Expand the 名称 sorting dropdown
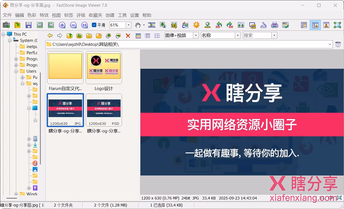Image resolution: width=344 pixels, height=209 pixels. click(238, 36)
